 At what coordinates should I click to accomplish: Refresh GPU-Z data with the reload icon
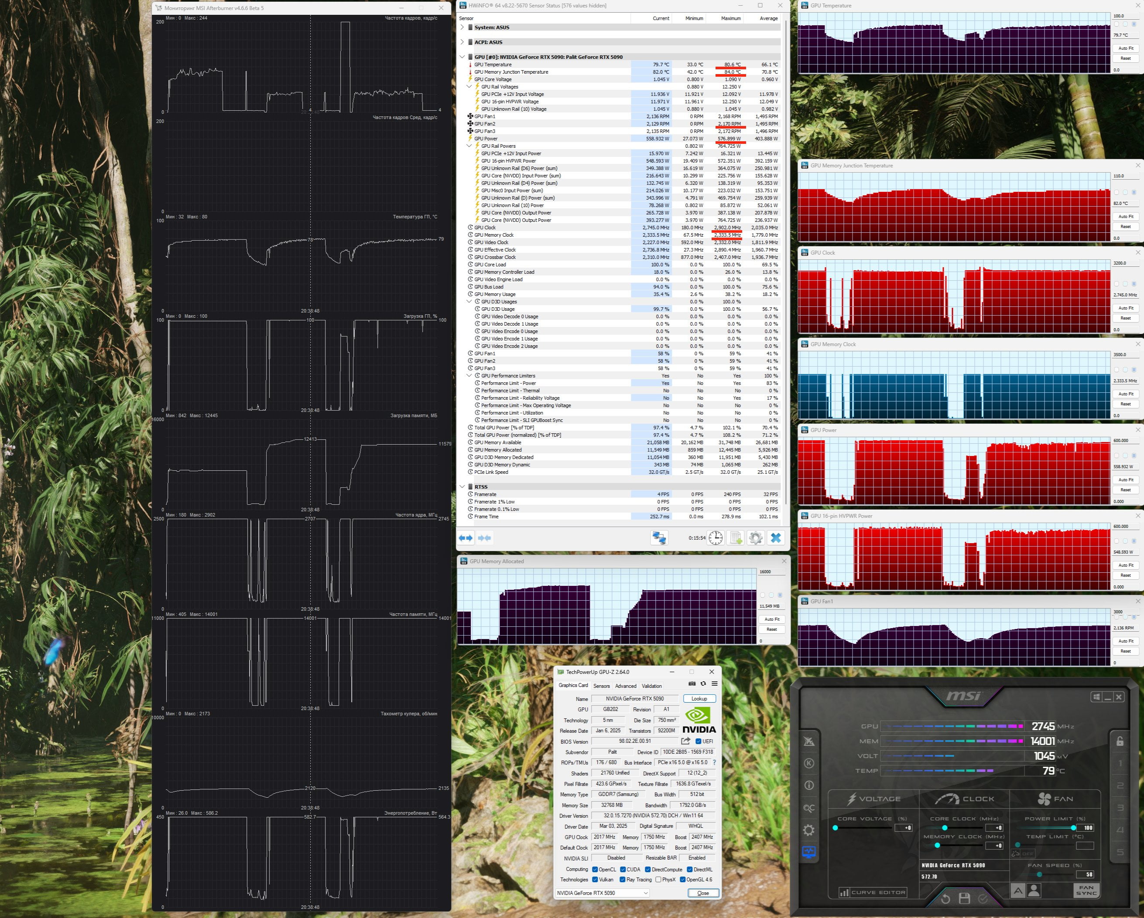click(x=703, y=684)
